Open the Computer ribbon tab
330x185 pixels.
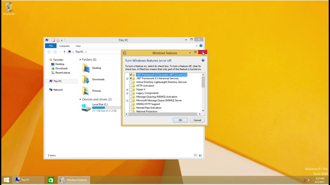pyautogui.click(x=64, y=46)
